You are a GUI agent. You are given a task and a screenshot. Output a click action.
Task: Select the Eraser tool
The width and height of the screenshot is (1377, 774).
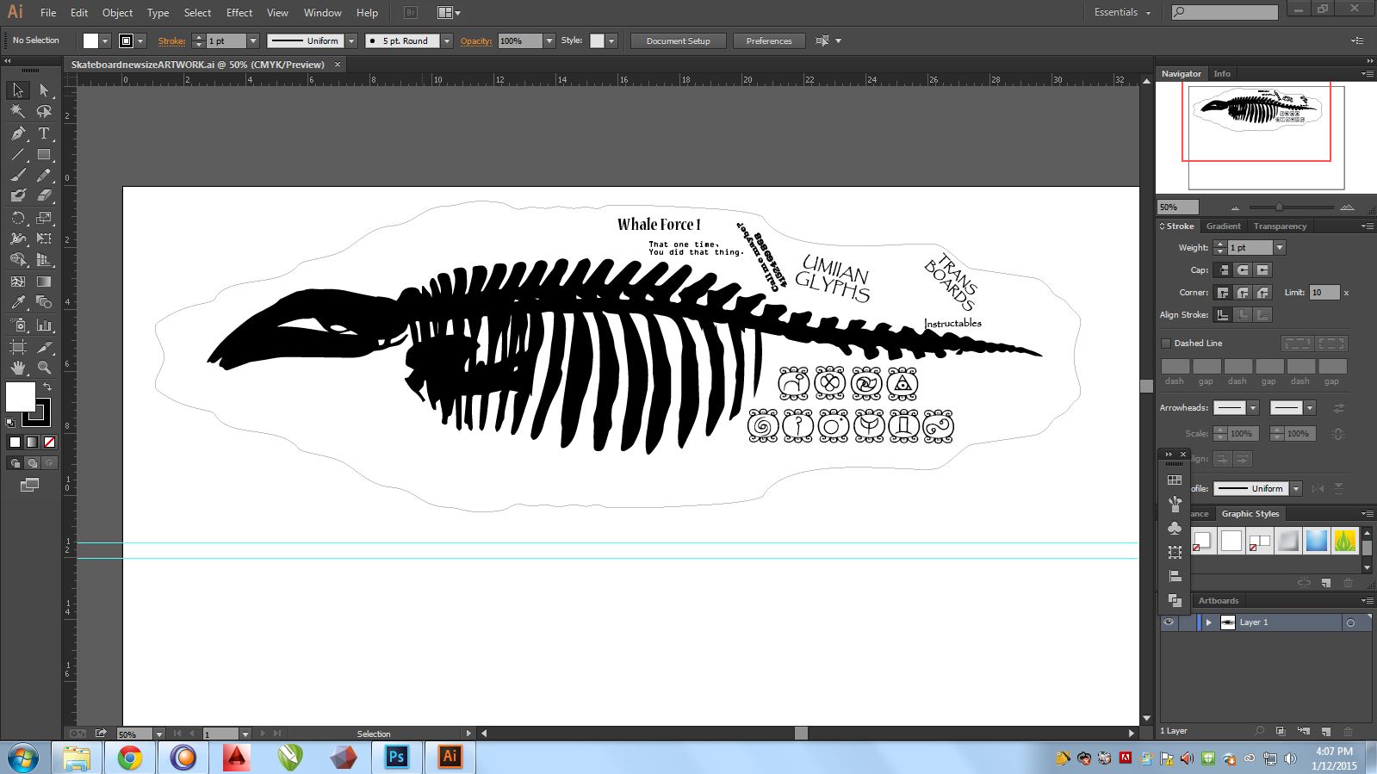click(44, 196)
